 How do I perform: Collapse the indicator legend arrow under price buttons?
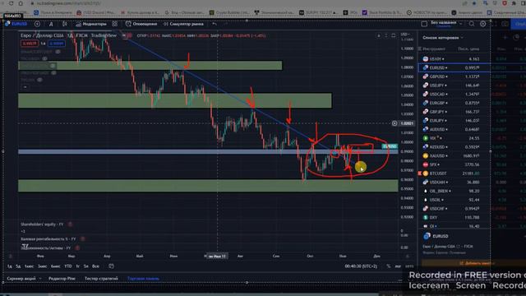click(x=25, y=87)
